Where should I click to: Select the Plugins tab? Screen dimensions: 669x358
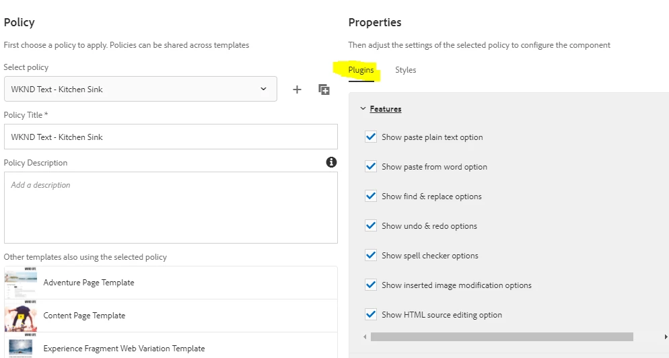pyautogui.click(x=361, y=70)
